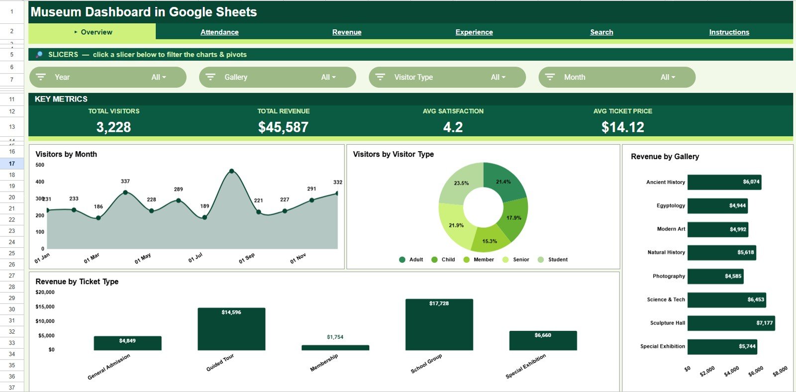
Task: Click the 337 data label on line chart
Action: tap(125, 182)
